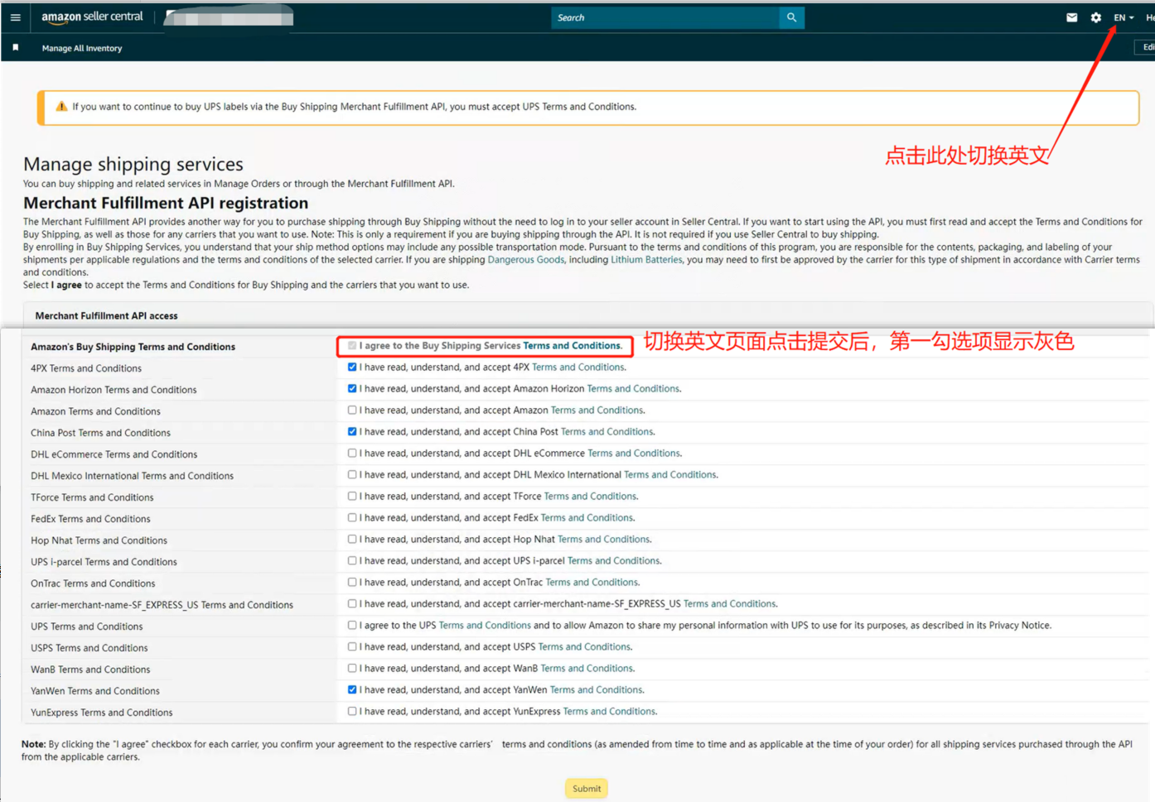Check the FedEx terms checkbox
This screenshot has width=1155, height=802.
pyautogui.click(x=352, y=517)
